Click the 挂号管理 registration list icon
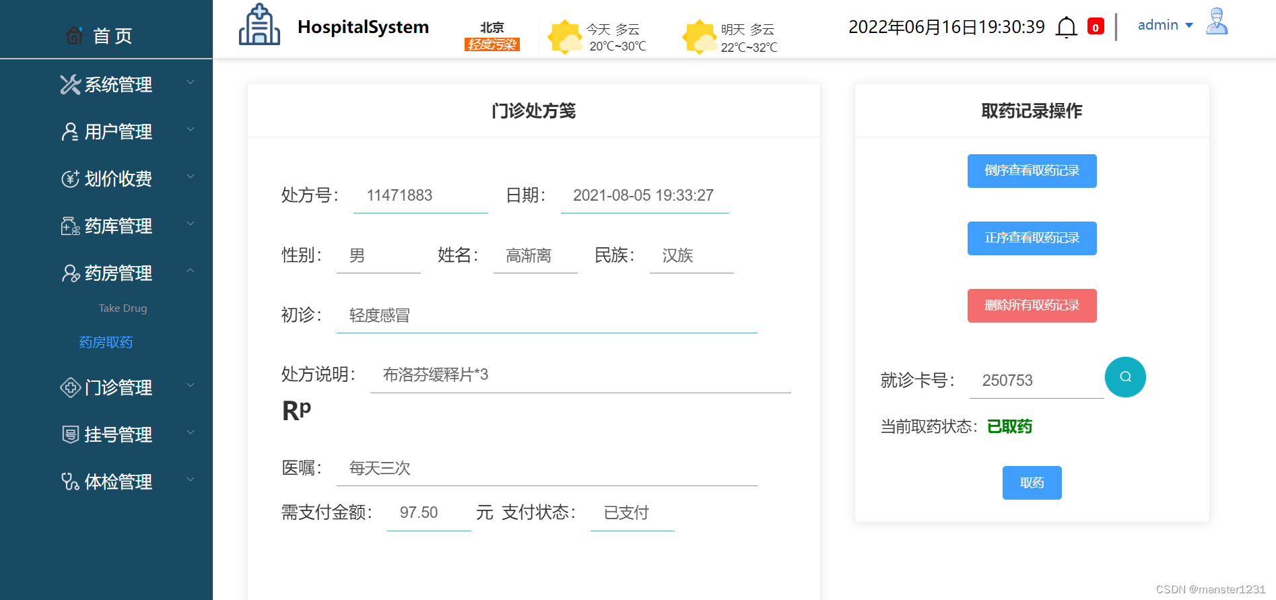Image resolution: width=1276 pixels, height=600 pixels. pos(70,434)
